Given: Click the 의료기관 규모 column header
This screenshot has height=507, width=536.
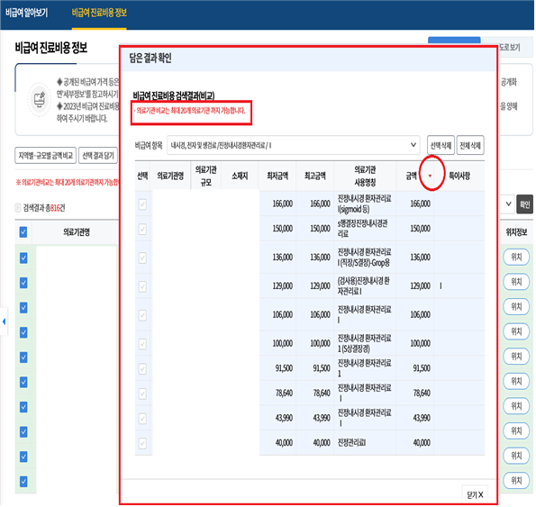Looking at the screenshot, I should (x=205, y=176).
